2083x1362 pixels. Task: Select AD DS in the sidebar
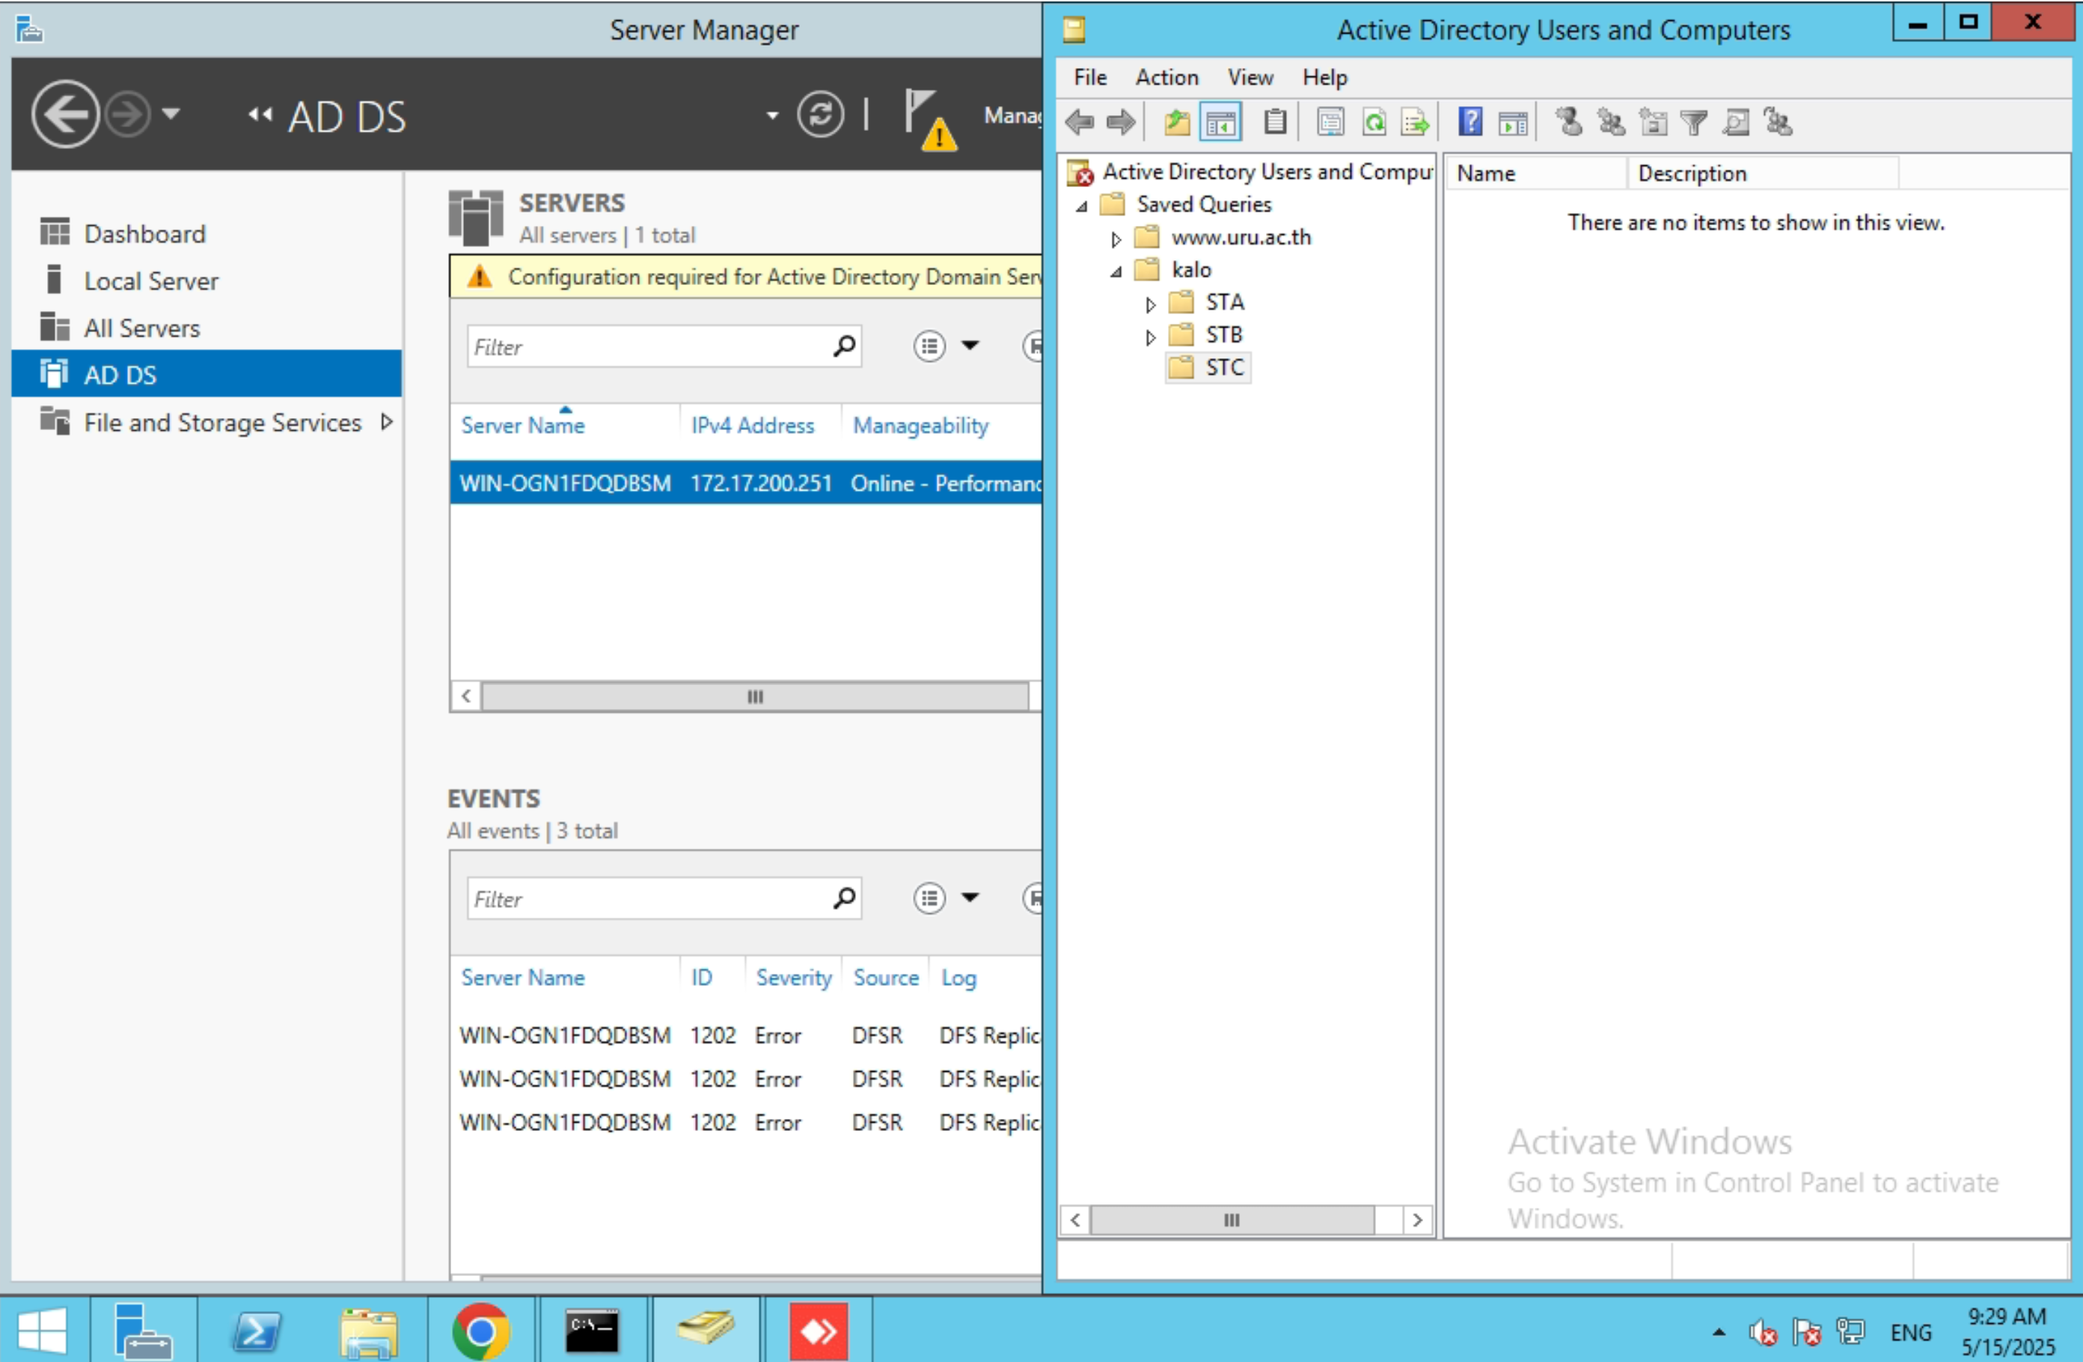207,375
